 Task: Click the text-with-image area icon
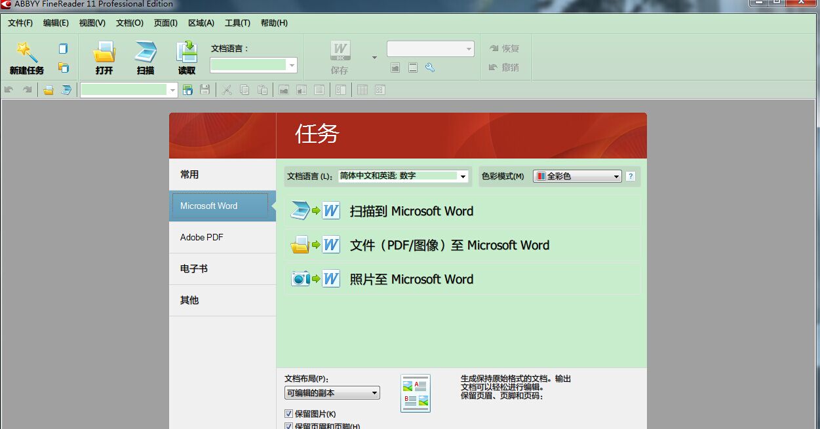[302, 90]
